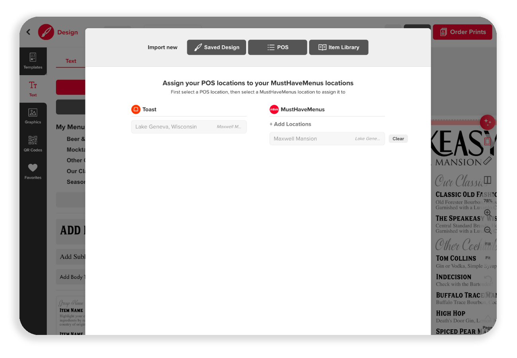This screenshot has height=358, width=517.
Task: Click the red Design paintbrush logo
Action: click(x=46, y=32)
